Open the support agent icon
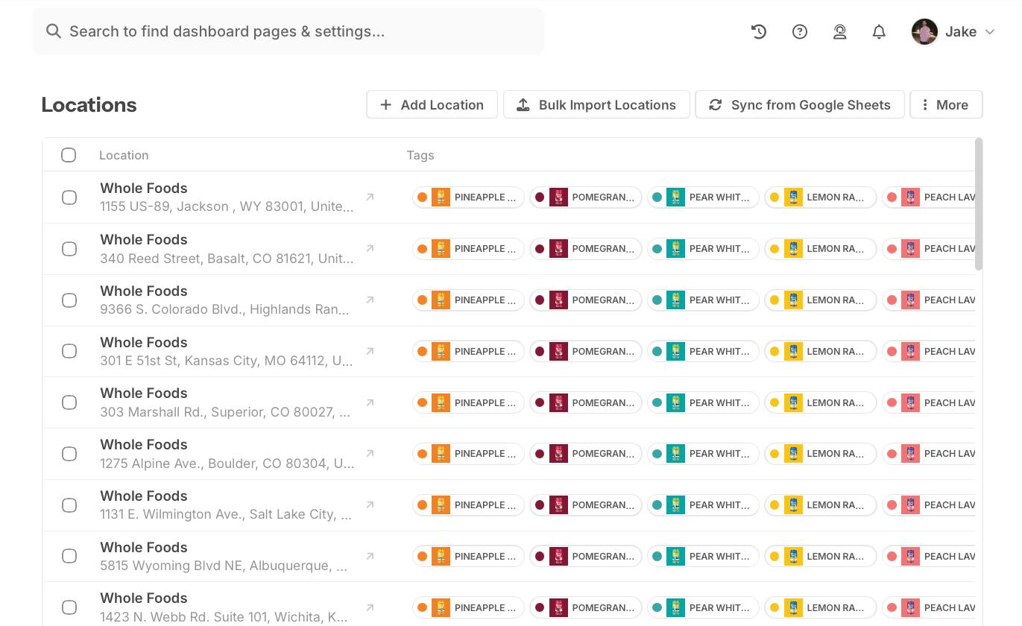Image resolution: width=1022 pixels, height=626 pixels. point(839,31)
